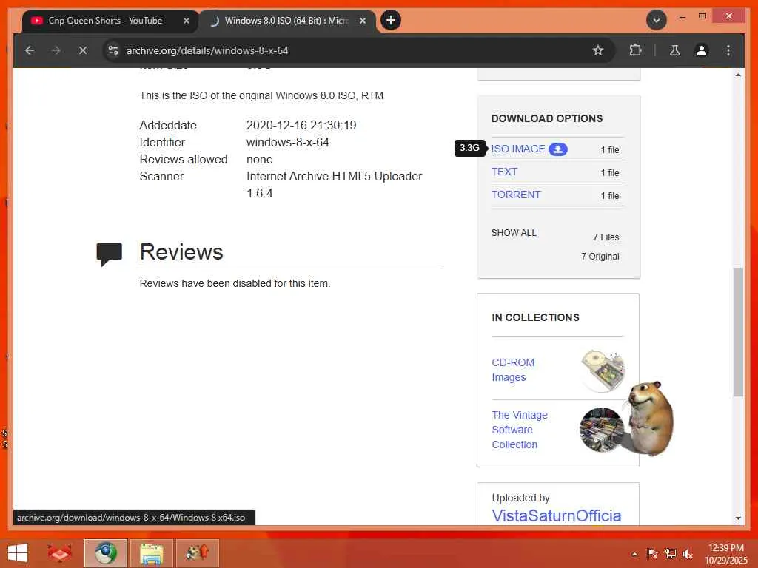Click the "7 Files" count text
758x568 pixels.
(606, 237)
